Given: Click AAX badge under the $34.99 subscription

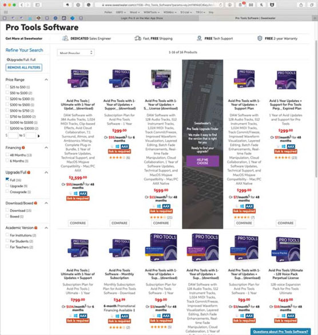Looking at the screenshot, I should click(125, 316).
